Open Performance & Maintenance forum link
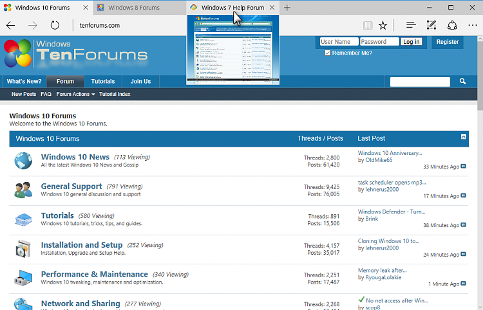 94,274
